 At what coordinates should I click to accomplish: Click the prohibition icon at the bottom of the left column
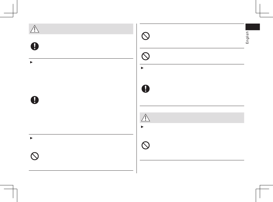coord(35,156)
